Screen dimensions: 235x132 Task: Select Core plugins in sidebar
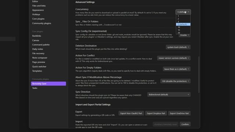point(38,19)
